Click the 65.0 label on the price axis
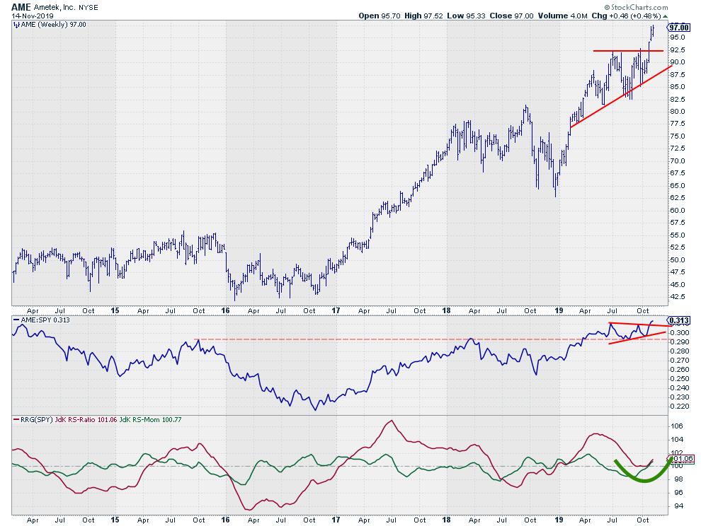Viewport: 701px width, 526px height. coord(677,185)
